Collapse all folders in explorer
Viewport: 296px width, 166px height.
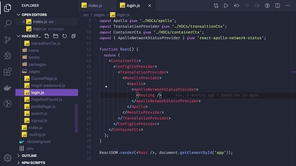point(74,36)
